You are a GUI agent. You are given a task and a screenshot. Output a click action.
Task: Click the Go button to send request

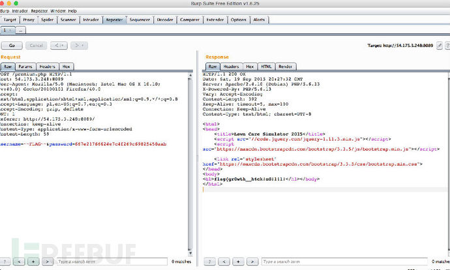12,46
